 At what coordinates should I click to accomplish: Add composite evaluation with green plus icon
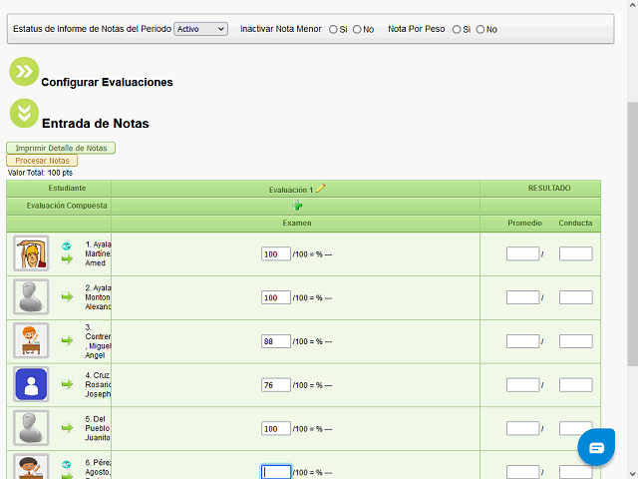pyautogui.click(x=297, y=206)
